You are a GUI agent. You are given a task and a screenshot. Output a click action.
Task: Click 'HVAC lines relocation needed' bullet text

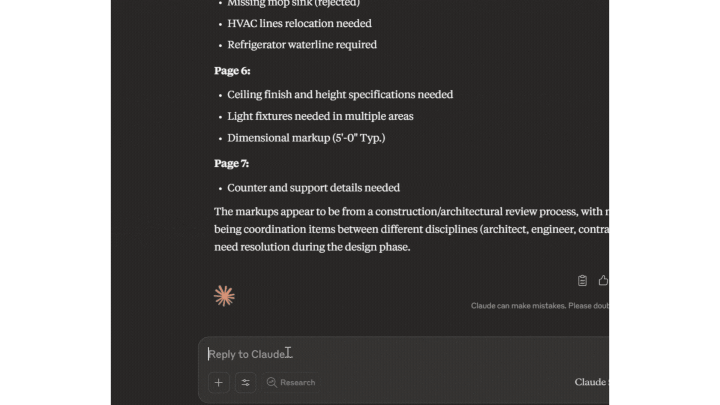(299, 24)
